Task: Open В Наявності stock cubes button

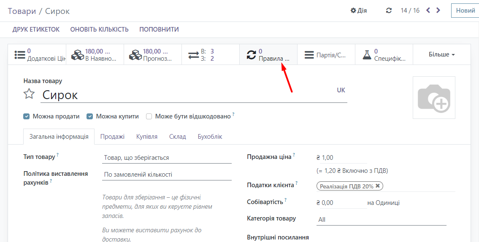Action: tap(95, 55)
